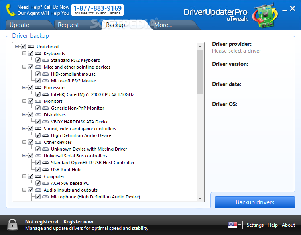Uncheck the Generic Non-PnP Monitor checkbox
The height and width of the screenshot is (235, 301).
pos(38,108)
